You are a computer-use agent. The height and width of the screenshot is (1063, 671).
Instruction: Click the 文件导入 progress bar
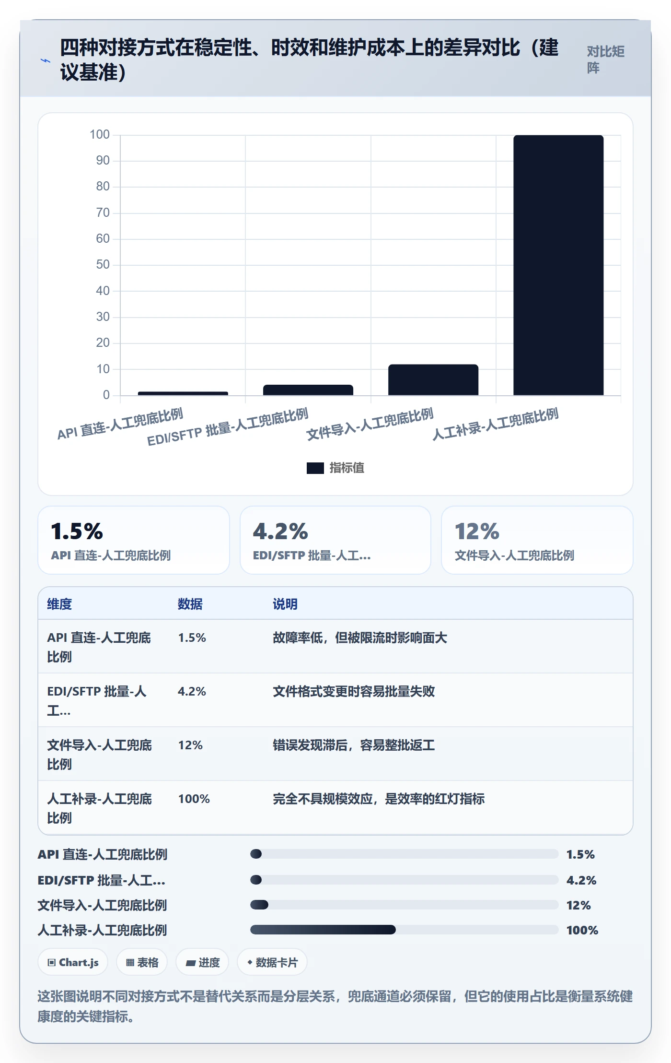[404, 905]
